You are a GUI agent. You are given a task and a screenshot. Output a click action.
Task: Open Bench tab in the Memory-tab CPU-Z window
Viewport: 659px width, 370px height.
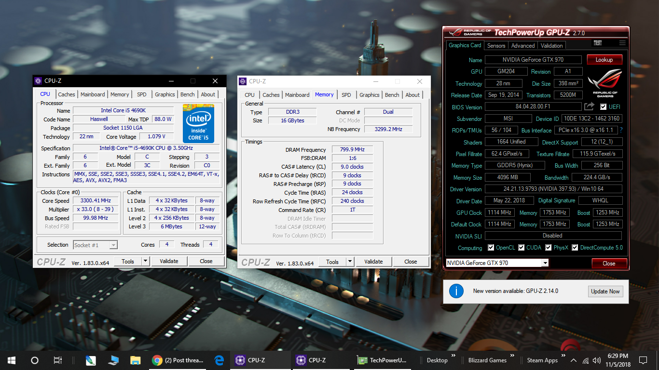tap(392, 95)
